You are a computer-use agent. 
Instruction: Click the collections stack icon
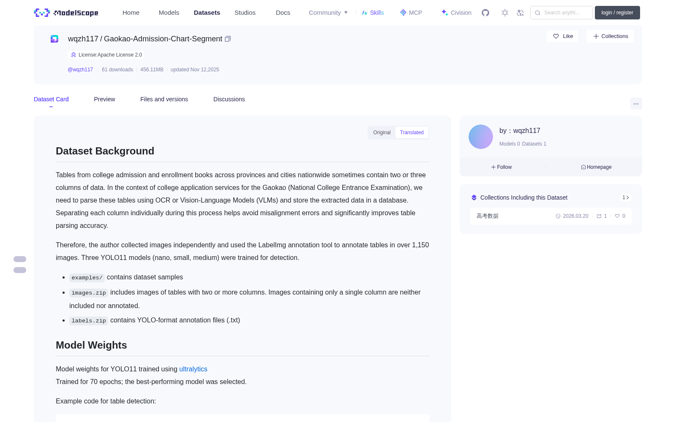coord(474,197)
